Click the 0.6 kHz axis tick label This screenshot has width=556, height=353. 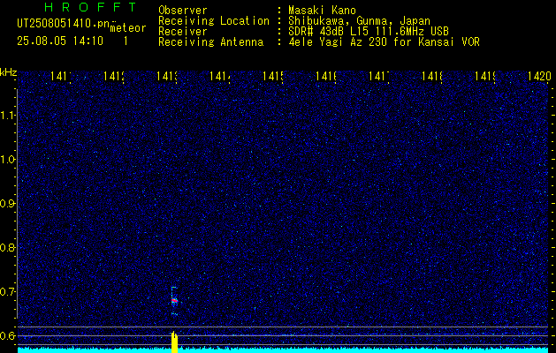pyautogui.click(x=7, y=335)
